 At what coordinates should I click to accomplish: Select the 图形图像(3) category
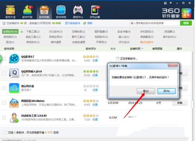[101, 31]
